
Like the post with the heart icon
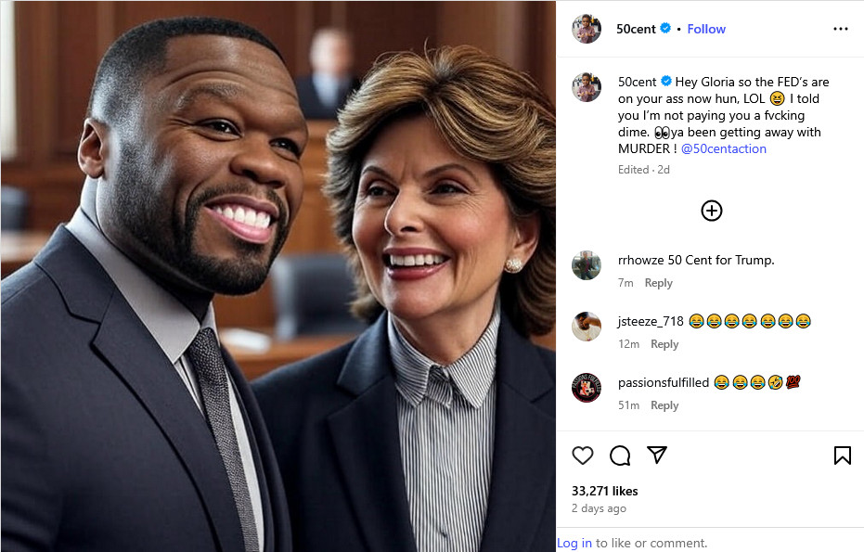(x=583, y=456)
